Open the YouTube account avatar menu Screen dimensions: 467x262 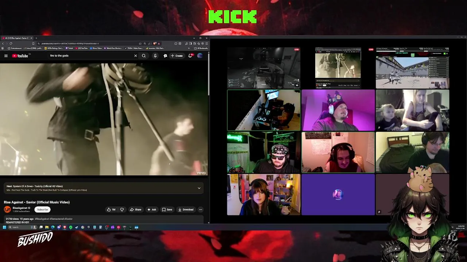200,56
